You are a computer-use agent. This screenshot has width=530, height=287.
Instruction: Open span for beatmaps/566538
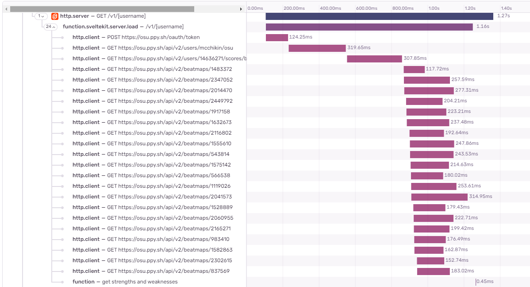coord(151,175)
